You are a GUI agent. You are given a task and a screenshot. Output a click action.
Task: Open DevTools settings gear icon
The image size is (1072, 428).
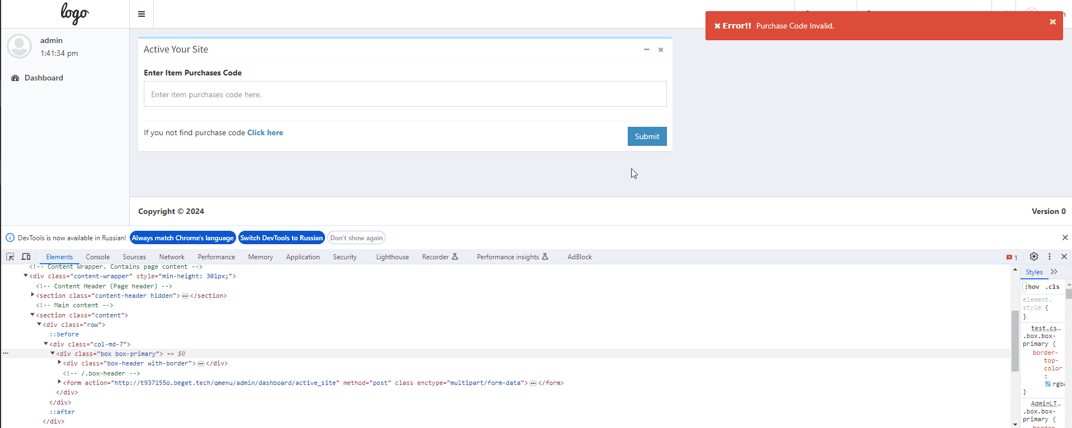tap(1034, 256)
